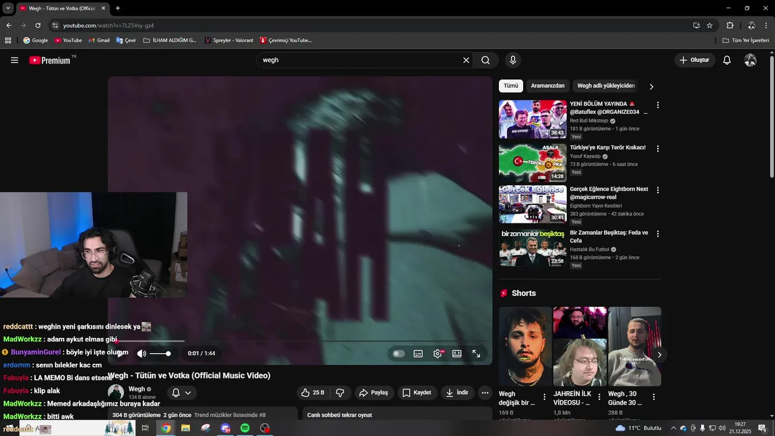Image resolution: width=775 pixels, height=436 pixels.
Task: Open the player settings gear
Action: tap(438, 354)
